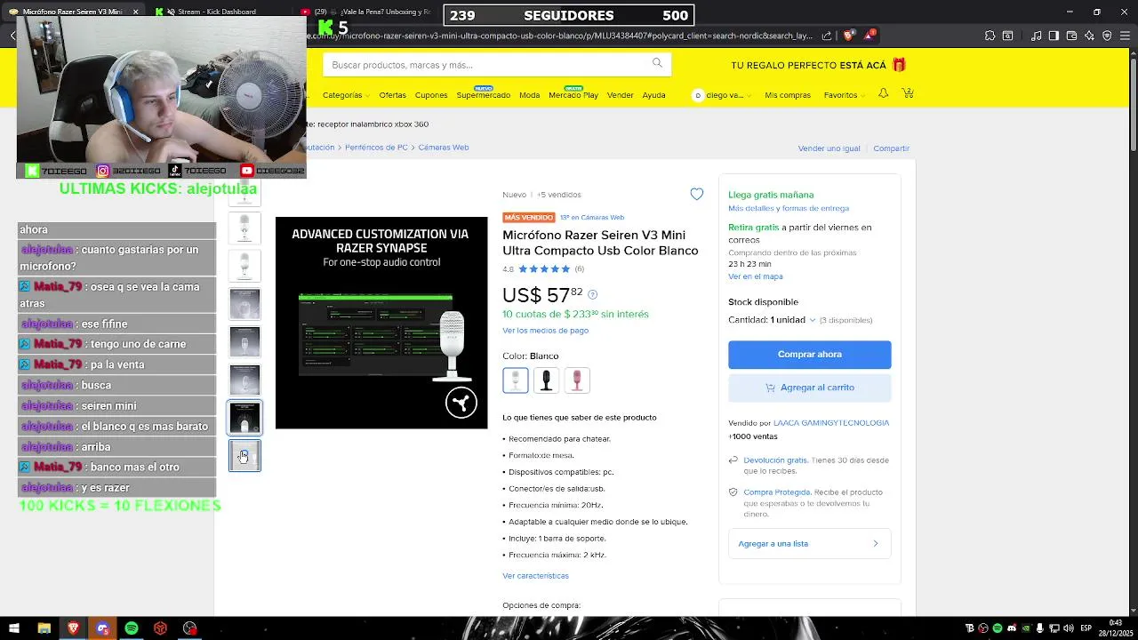Image resolution: width=1138 pixels, height=640 pixels.
Task: Open the Cantidad: 1 unidad quantity selector
Action: (x=772, y=320)
